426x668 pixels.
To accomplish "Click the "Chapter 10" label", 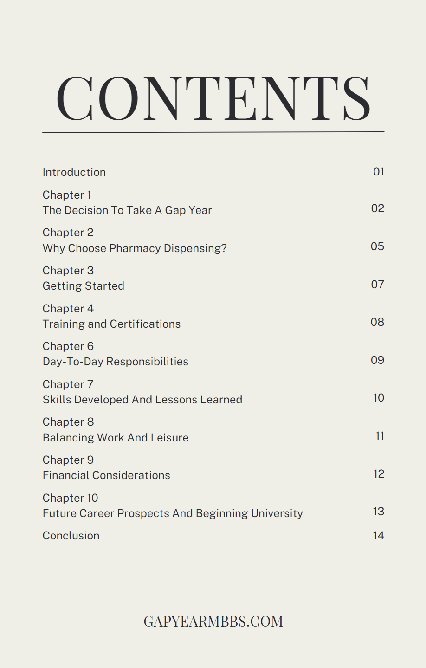I will pos(71,498).
